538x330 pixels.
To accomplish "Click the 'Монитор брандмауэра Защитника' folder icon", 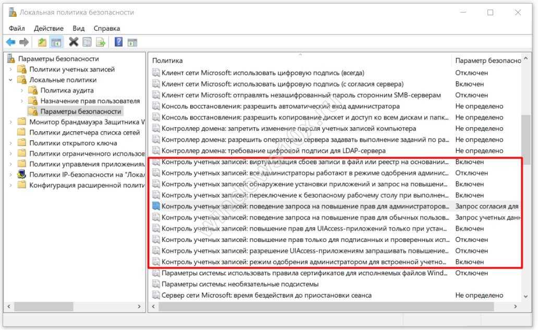I will coord(21,122).
